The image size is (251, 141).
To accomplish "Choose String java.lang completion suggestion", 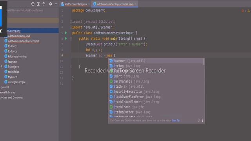I will (x=155, y=66).
